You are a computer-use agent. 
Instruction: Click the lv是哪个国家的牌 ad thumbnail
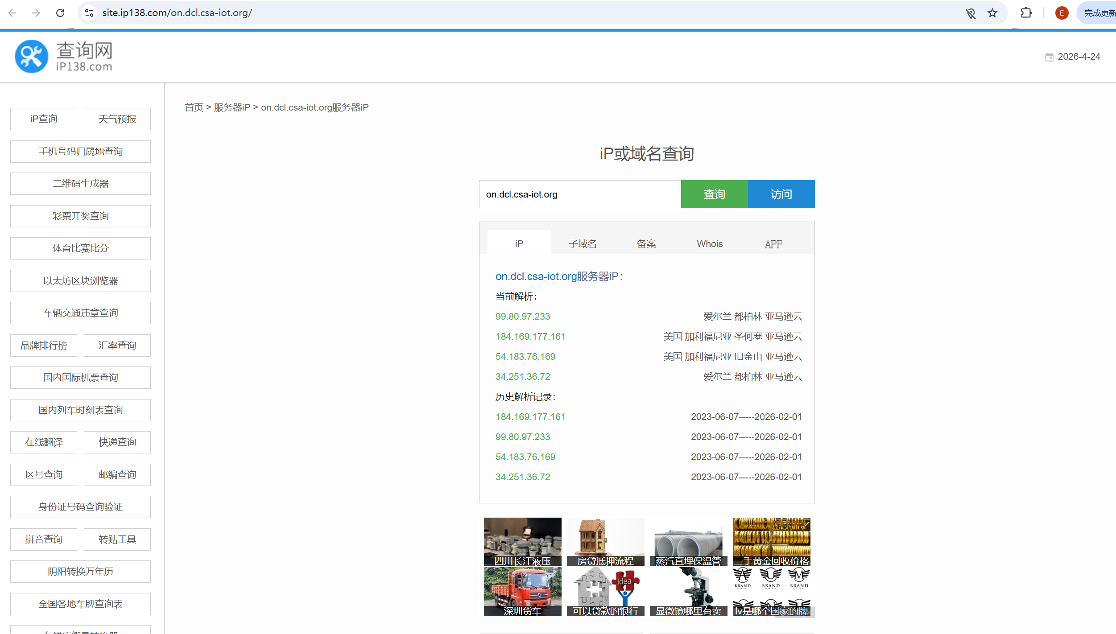tap(772, 592)
